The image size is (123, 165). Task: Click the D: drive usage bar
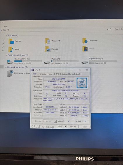coord(65,61)
